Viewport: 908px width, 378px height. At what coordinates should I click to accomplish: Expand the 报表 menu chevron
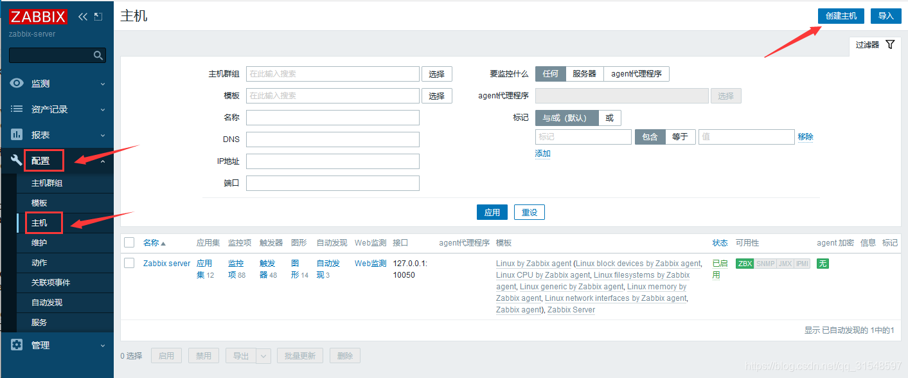click(x=103, y=135)
